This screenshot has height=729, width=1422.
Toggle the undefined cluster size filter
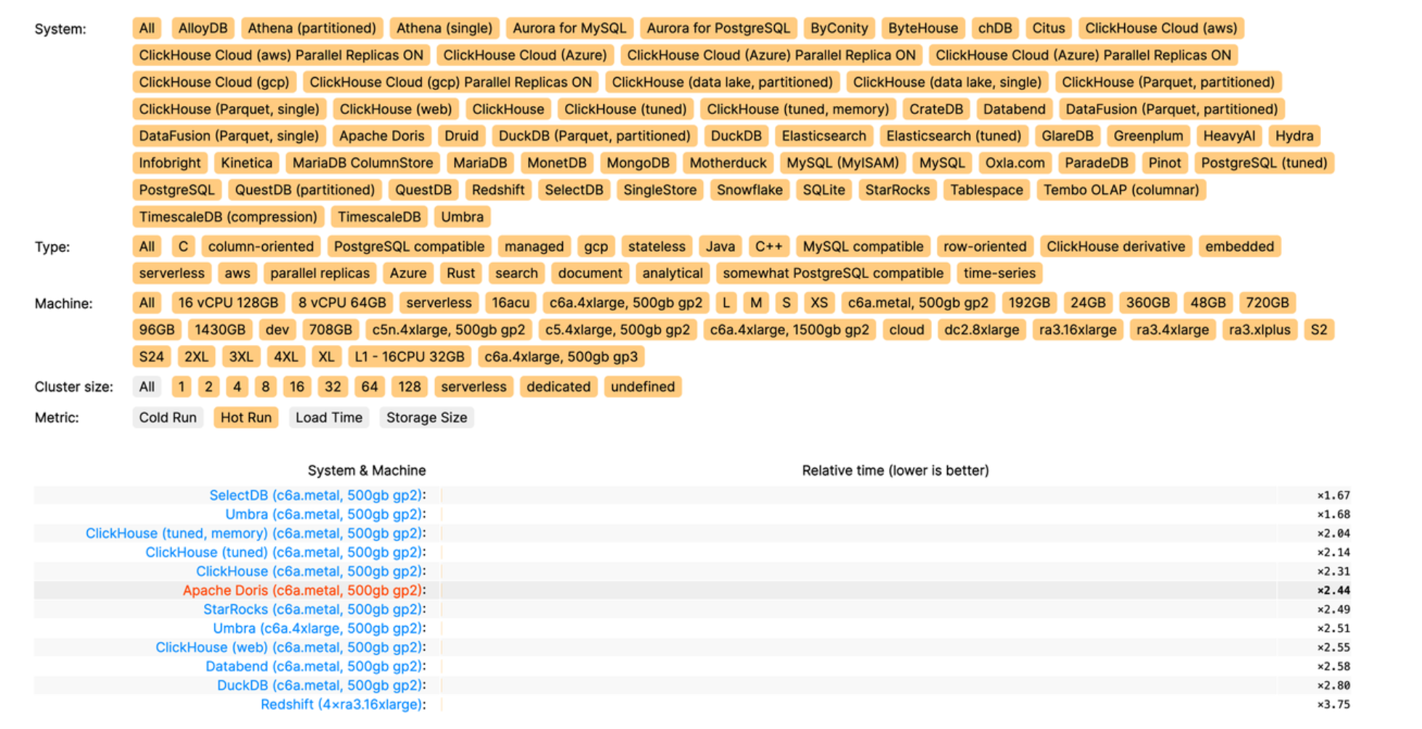coord(643,386)
